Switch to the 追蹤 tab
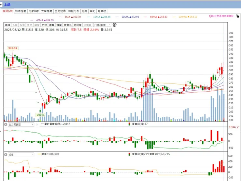The image size is (241, 181). (84, 11)
